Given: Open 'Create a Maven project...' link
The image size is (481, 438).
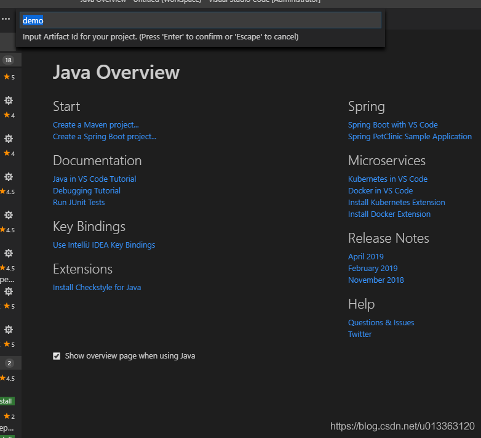Looking at the screenshot, I should [x=96, y=125].
